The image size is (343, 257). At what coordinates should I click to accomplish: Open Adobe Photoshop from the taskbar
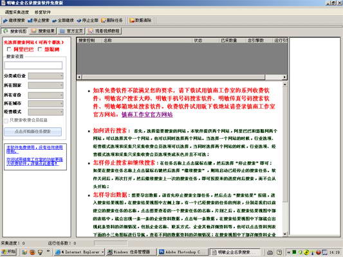point(182,253)
